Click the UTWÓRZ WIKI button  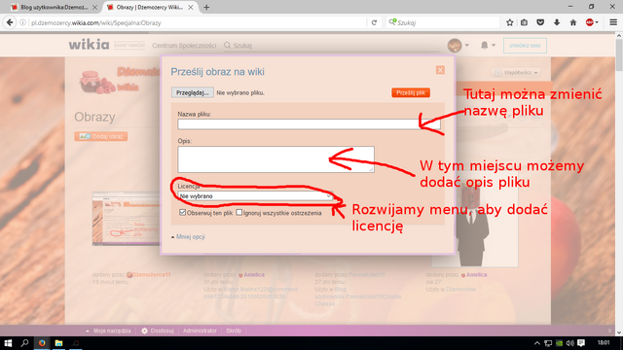525,46
